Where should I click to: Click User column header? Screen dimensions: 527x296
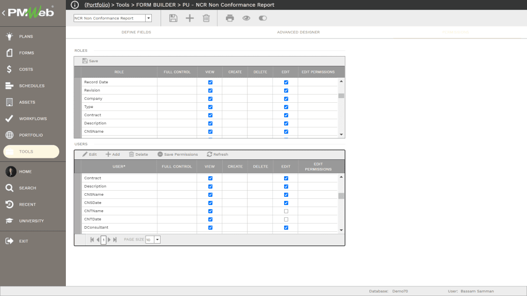click(119, 166)
